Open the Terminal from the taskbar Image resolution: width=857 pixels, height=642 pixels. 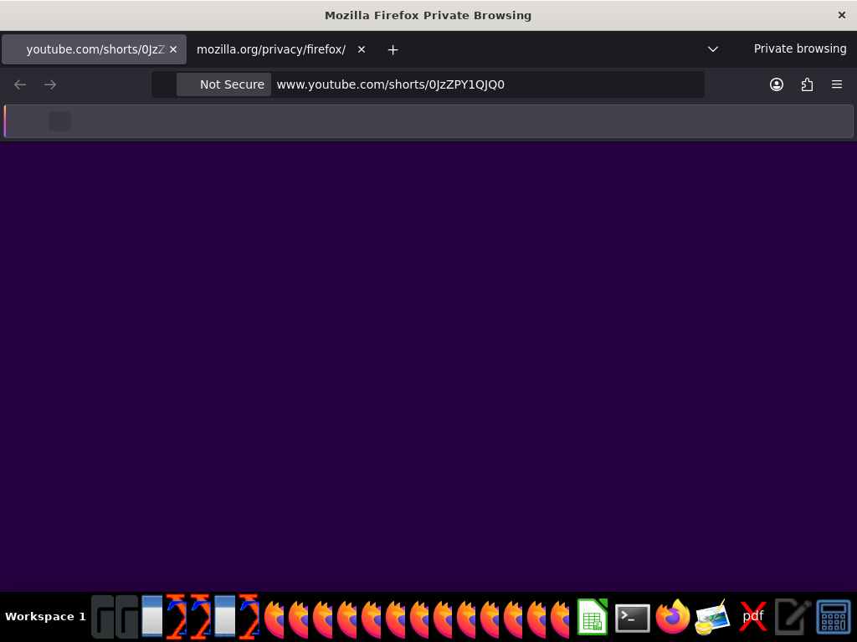[633, 618]
